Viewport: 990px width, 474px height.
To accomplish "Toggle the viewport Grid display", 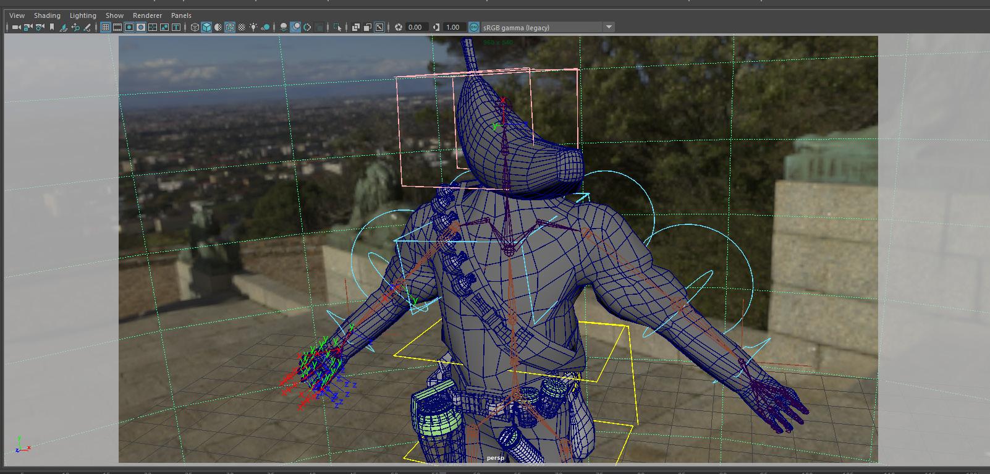I will (x=106, y=27).
